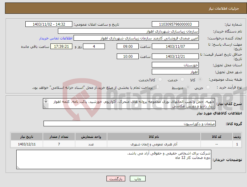Click resize grip of شرح کلی نیاز textarea
Image resolution: width=247 pixels, height=187 pixels.
pos(45,107)
